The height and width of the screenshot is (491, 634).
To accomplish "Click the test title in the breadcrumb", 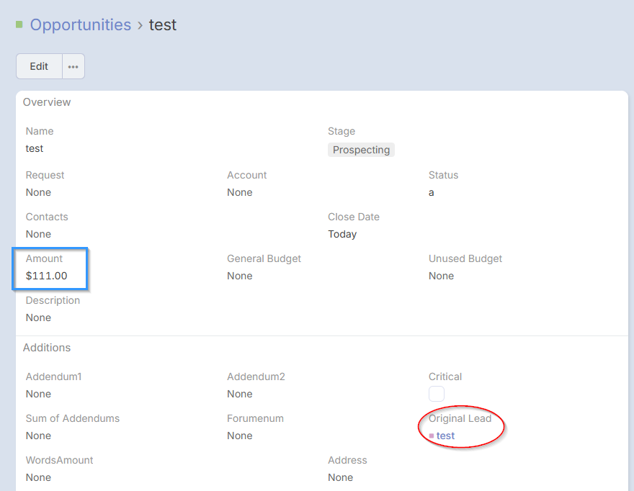I will point(163,25).
